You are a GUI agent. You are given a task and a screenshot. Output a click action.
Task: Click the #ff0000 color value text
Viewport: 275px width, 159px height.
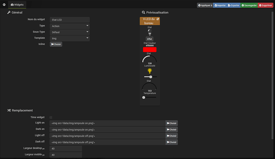pyautogui.click(x=149, y=46)
